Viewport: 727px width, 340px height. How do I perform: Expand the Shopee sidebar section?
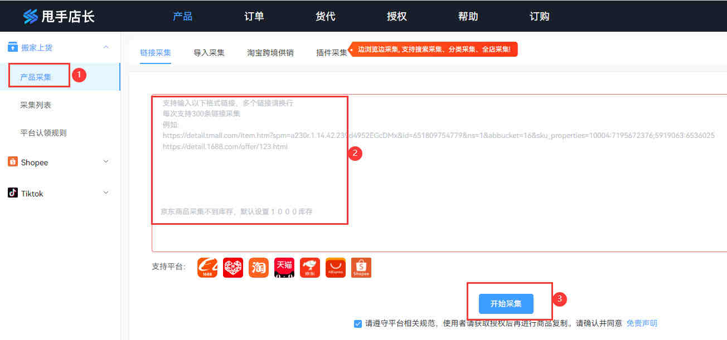pos(106,161)
